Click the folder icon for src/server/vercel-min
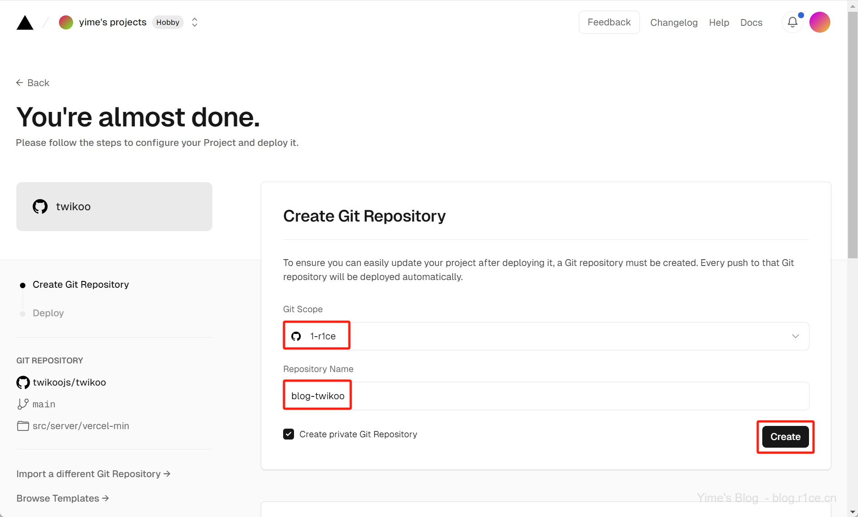The height and width of the screenshot is (517, 858). 23,426
